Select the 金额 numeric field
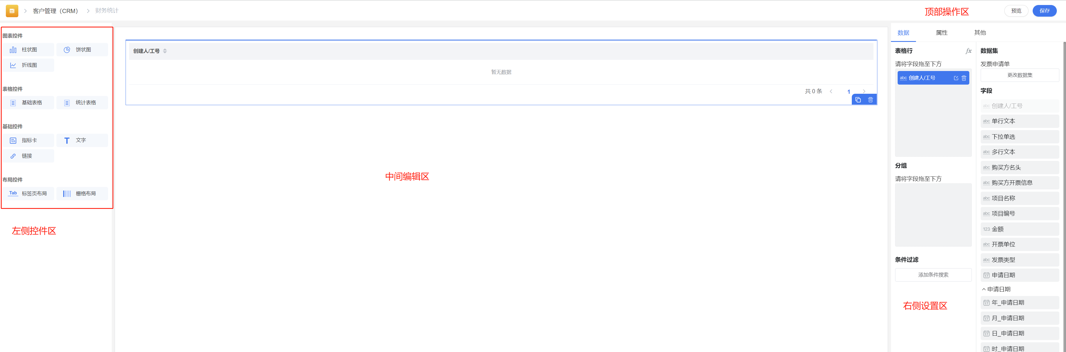 [1020, 229]
